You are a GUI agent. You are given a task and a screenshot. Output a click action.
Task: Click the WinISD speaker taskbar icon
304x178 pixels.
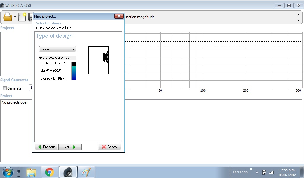tap(68, 172)
